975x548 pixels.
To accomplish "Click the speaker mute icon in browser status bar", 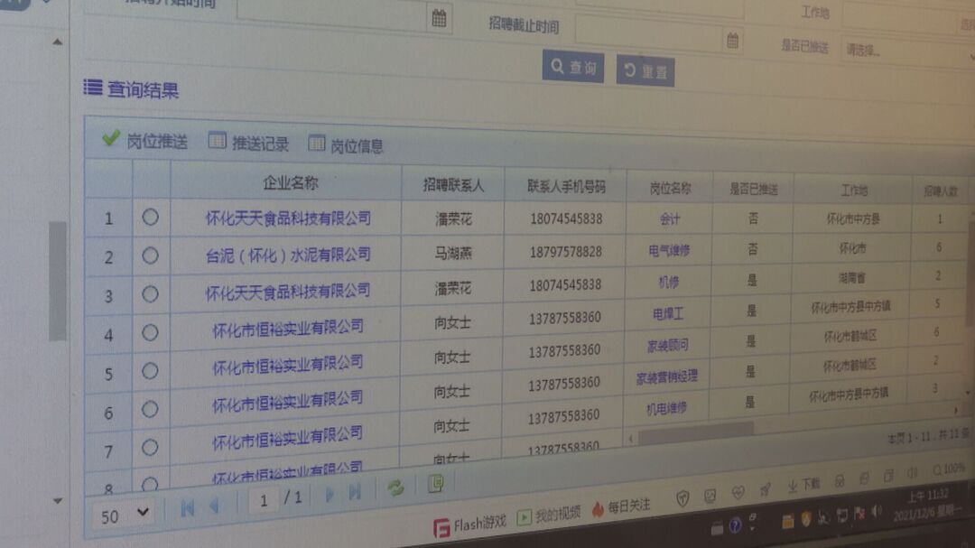I will 912,473.
